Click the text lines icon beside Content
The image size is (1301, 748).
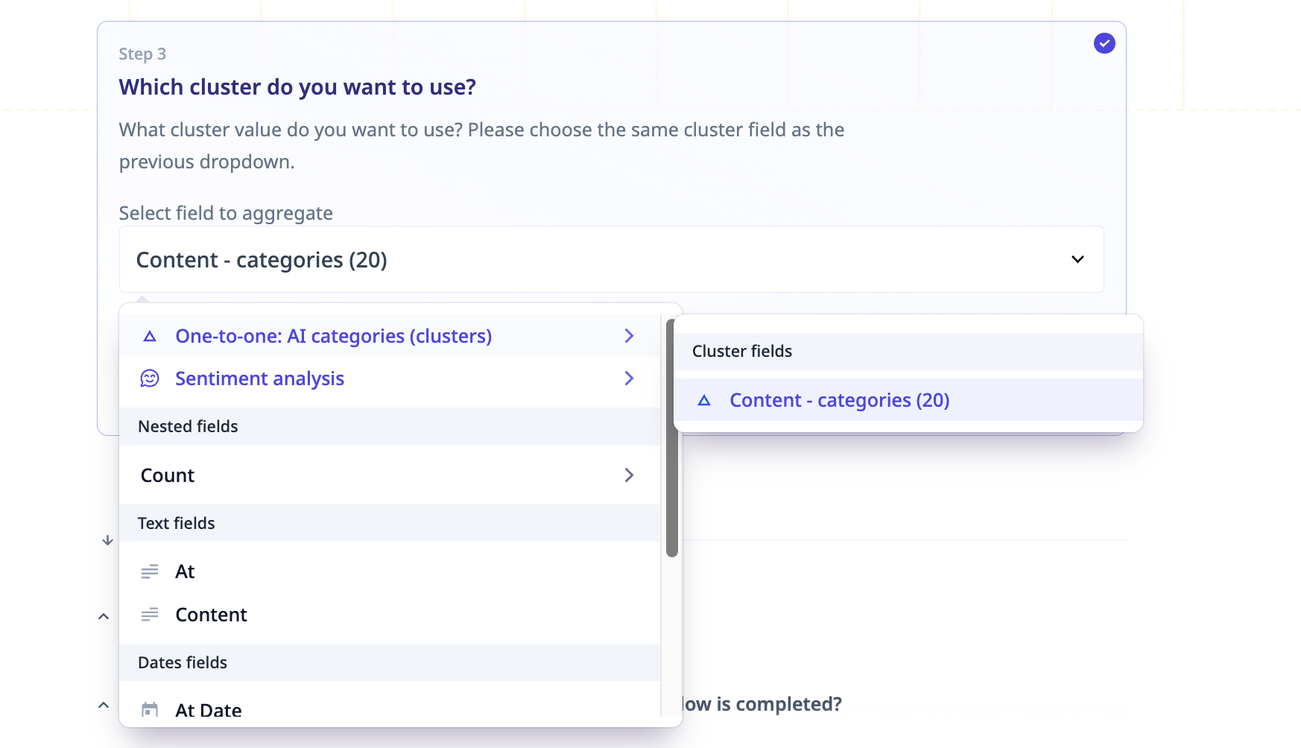(x=150, y=615)
